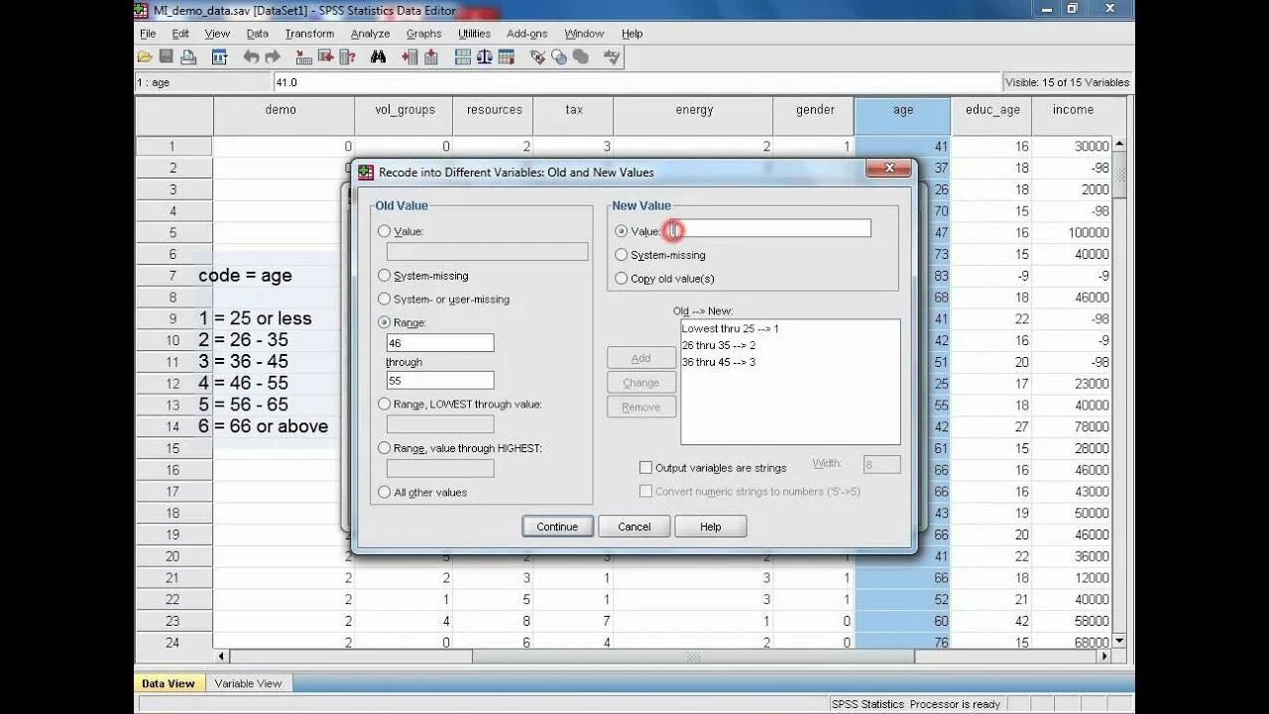Click the horizontal scrollbar right arrow
The width and height of the screenshot is (1269, 714).
1104,656
